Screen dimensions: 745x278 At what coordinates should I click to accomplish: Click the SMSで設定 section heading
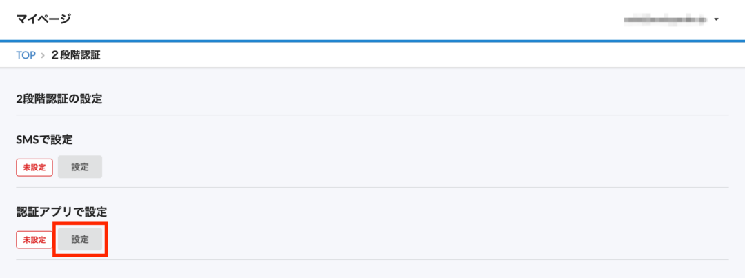click(x=44, y=139)
